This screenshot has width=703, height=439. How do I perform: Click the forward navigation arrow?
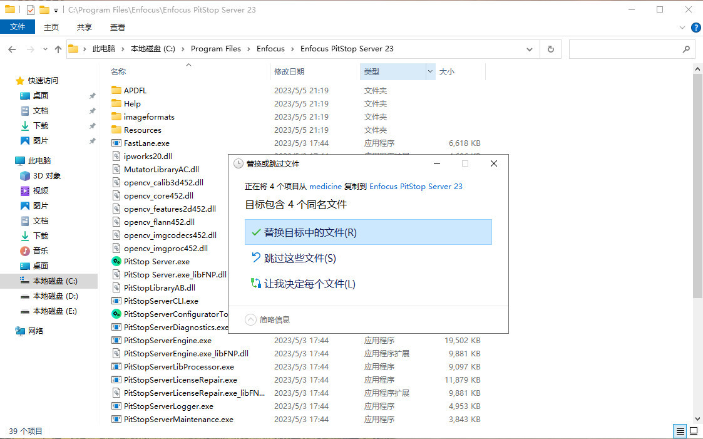coord(31,49)
